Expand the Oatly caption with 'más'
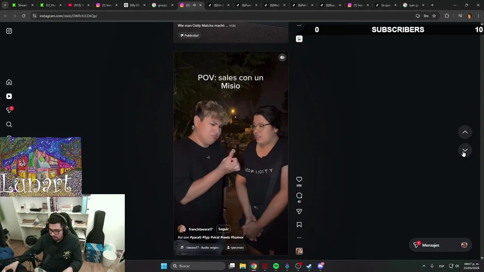Image resolution: width=484 pixels, height=272 pixels. [x=232, y=26]
